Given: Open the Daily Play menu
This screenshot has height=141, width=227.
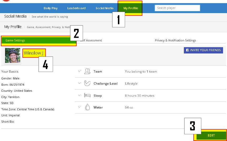Looking at the screenshot, I should [x=51, y=8].
